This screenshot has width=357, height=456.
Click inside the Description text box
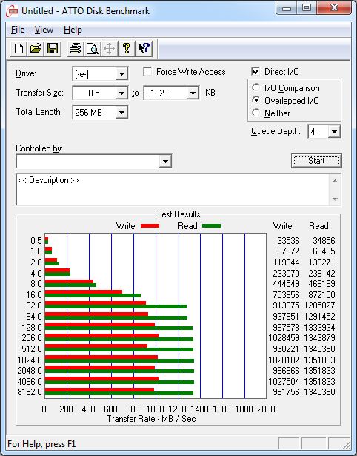click(x=173, y=190)
